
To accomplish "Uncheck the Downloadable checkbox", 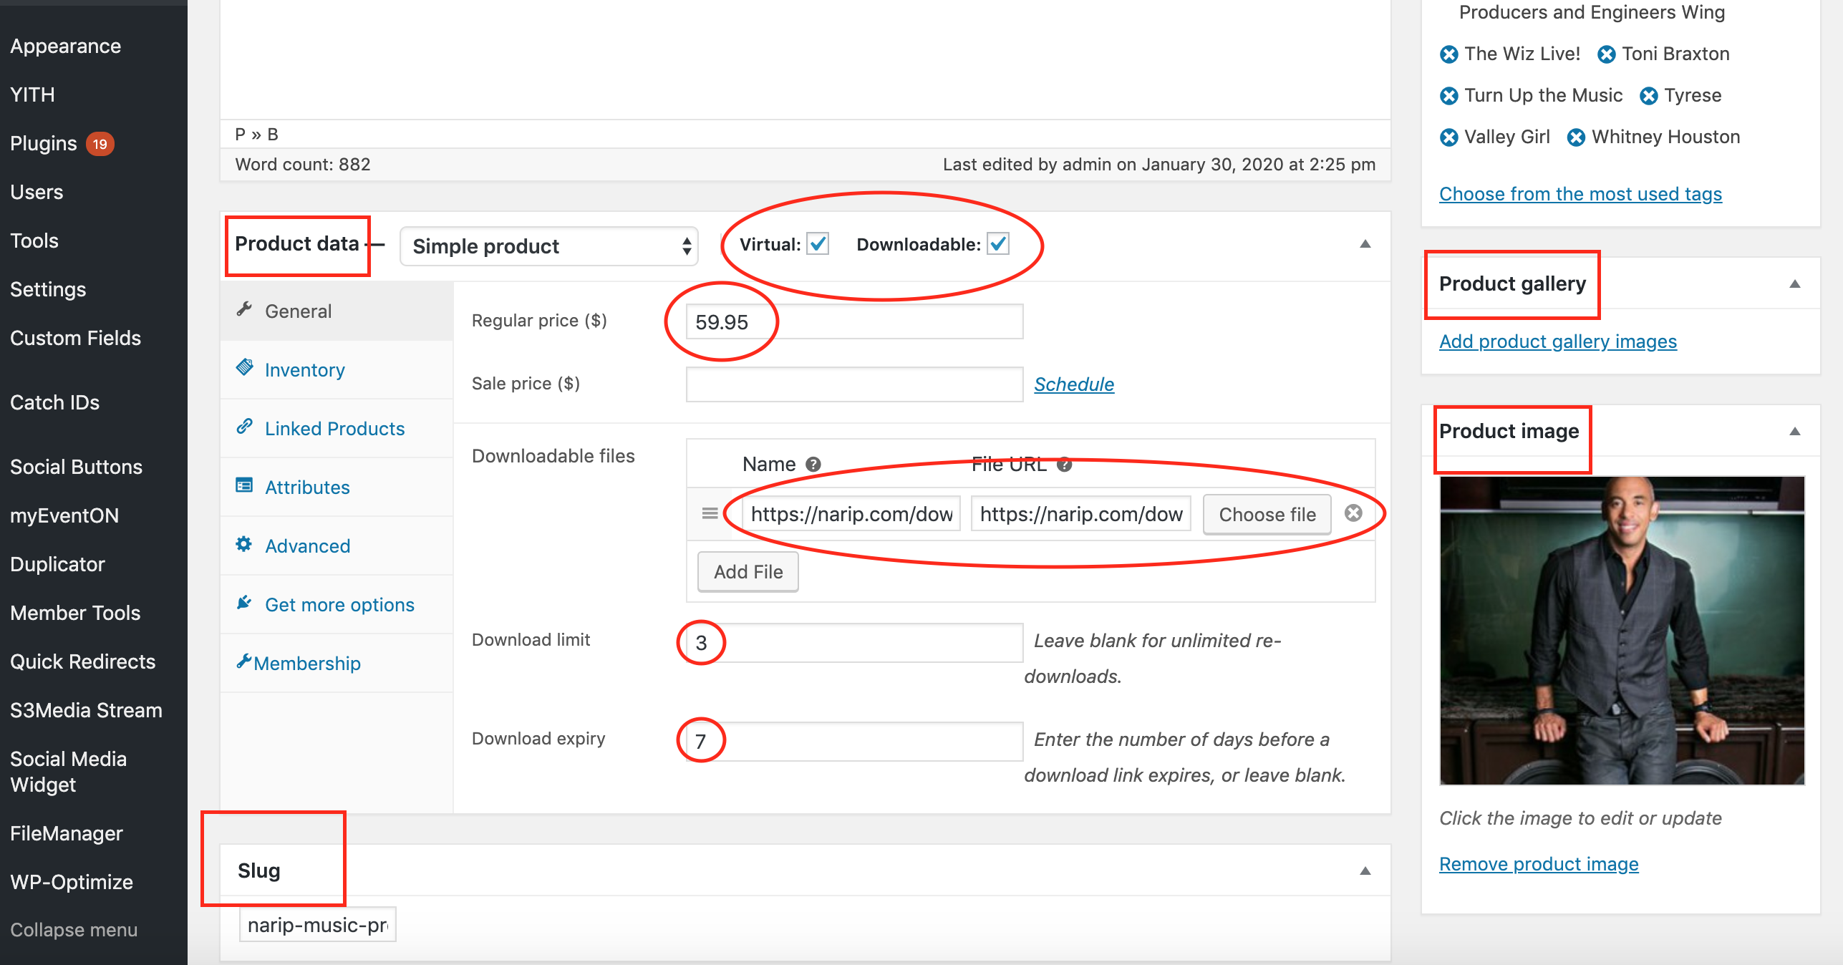I will pos(998,244).
